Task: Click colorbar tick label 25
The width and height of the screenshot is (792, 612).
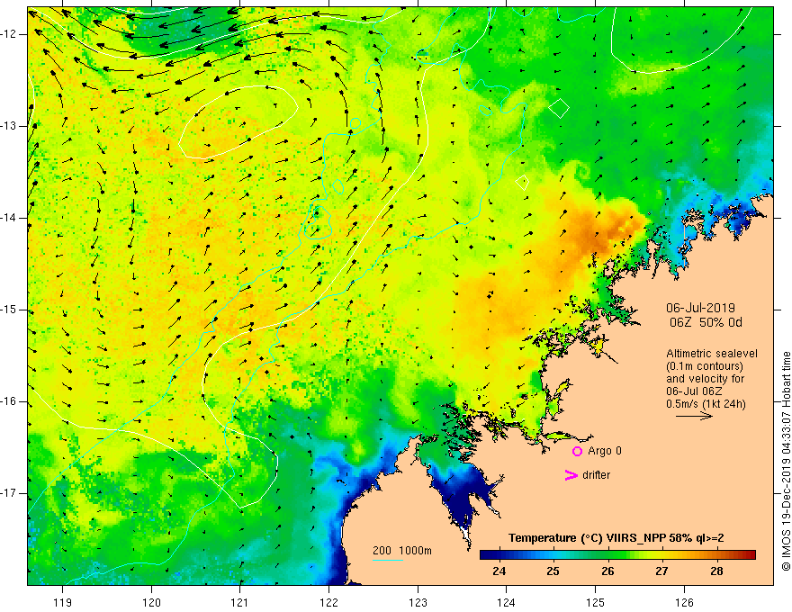Action: coord(553,571)
